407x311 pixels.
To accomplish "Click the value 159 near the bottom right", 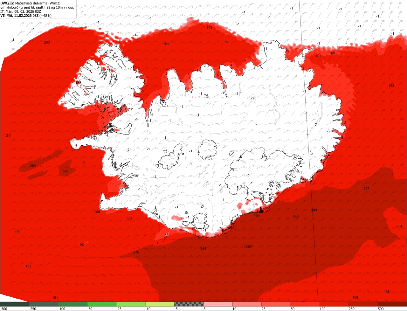I will [355, 297].
